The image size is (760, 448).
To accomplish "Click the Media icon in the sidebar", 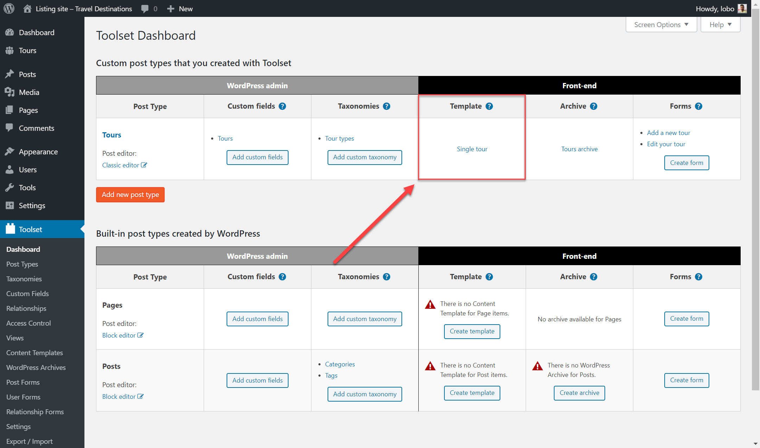I will (10, 92).
